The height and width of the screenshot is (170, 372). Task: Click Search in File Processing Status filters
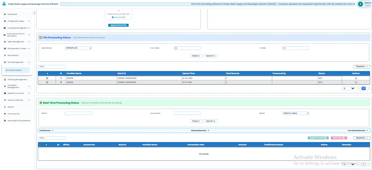(x=210, y=56)
